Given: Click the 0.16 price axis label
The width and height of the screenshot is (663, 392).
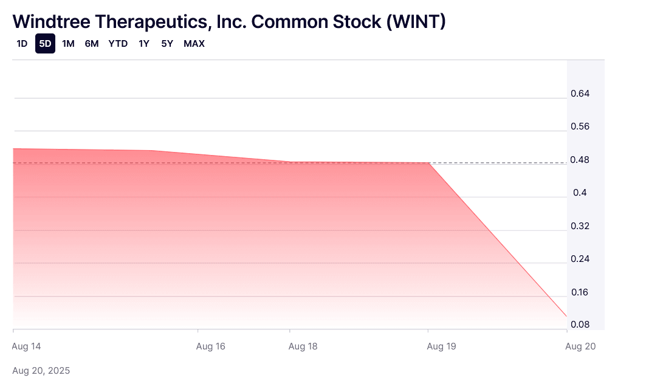Looking at the screenshot, I should [580, 292].
